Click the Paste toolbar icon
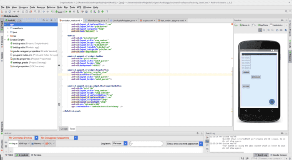The image size is (292, 160). 30,12
